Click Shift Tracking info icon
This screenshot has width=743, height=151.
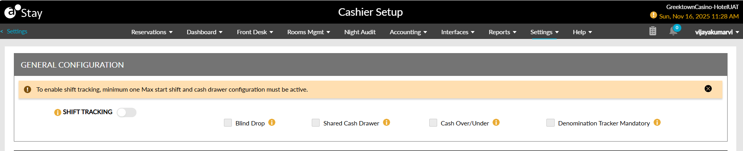click(x=58, y=112)
